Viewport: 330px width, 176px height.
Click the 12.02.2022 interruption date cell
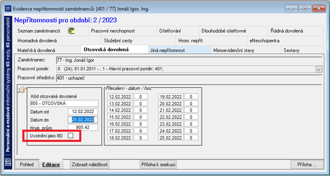pyautogui.click(x=120, y=97)
